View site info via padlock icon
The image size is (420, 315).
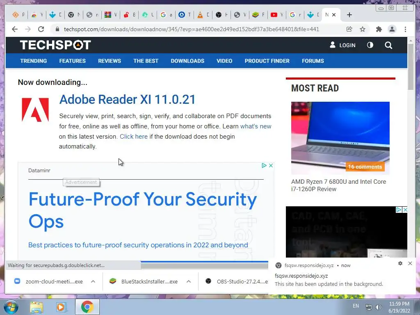point(57,29)
